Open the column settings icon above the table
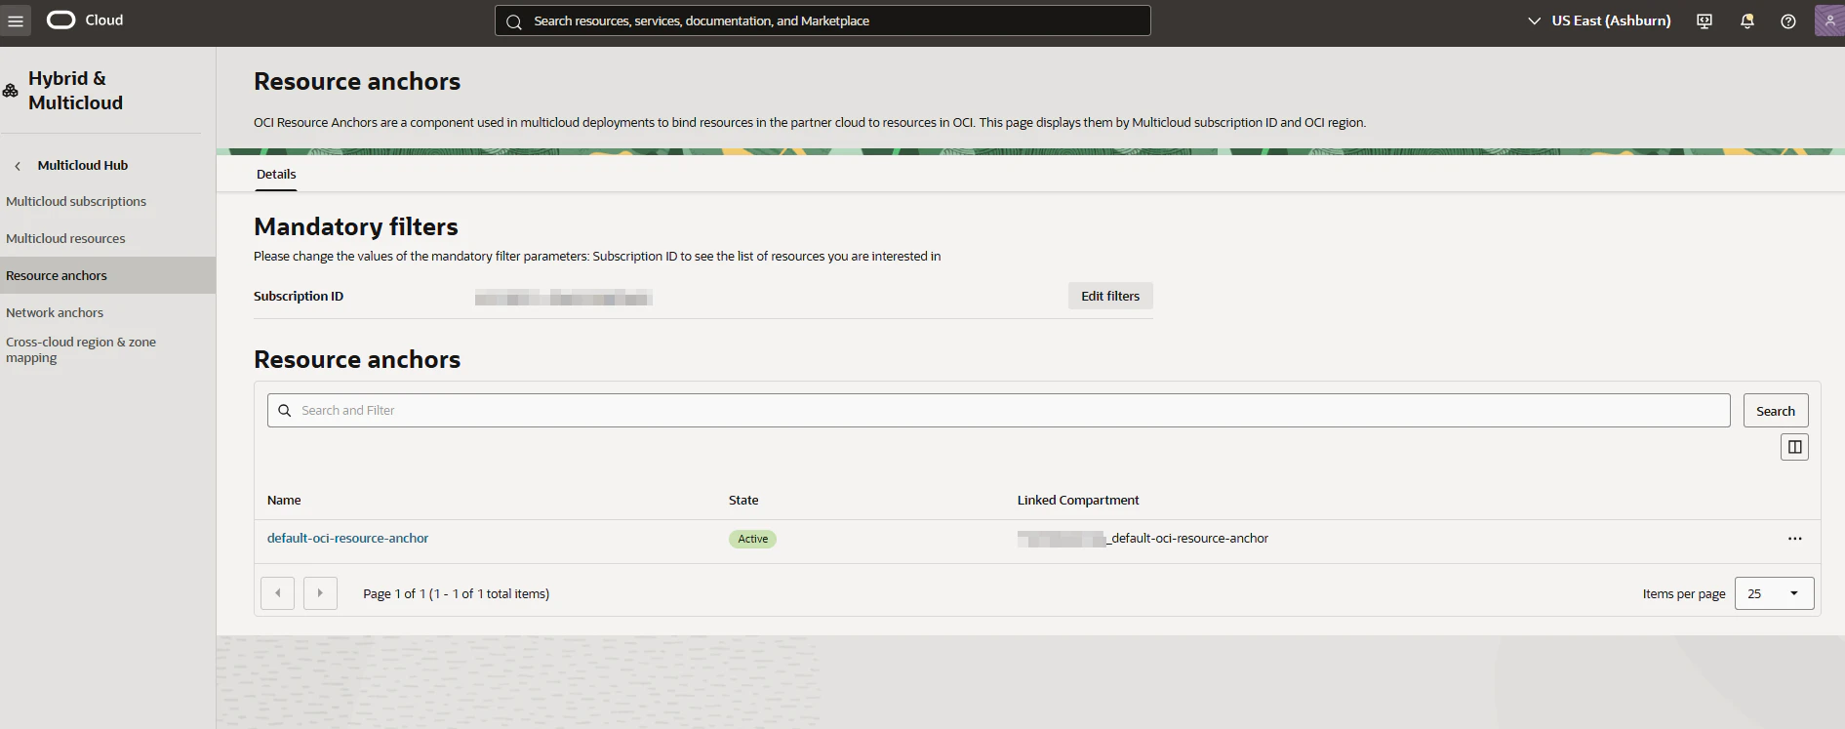 (x=1794, y=447)
